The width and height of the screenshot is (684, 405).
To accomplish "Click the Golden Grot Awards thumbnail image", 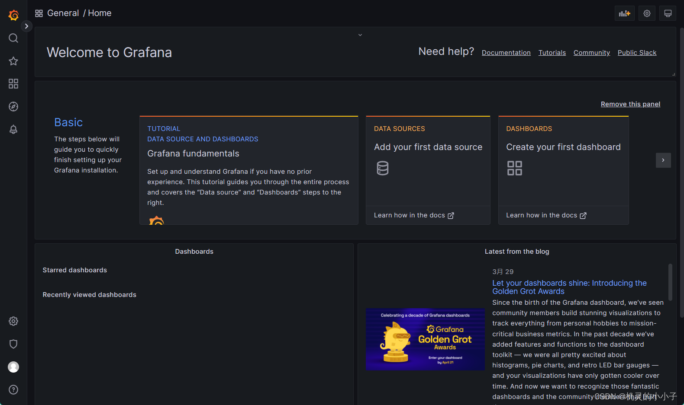I will tap(425, 339).
